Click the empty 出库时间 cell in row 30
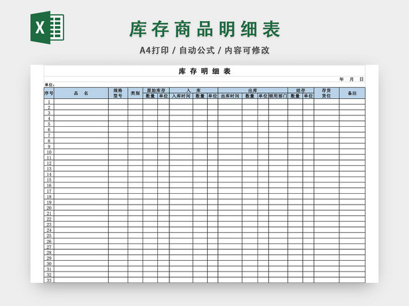This screenshot has width=409, height=306. pos(230,263)
